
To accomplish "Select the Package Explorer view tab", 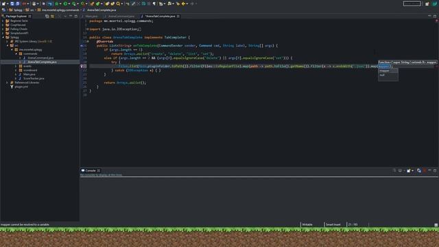I will [x=16, y=16].
